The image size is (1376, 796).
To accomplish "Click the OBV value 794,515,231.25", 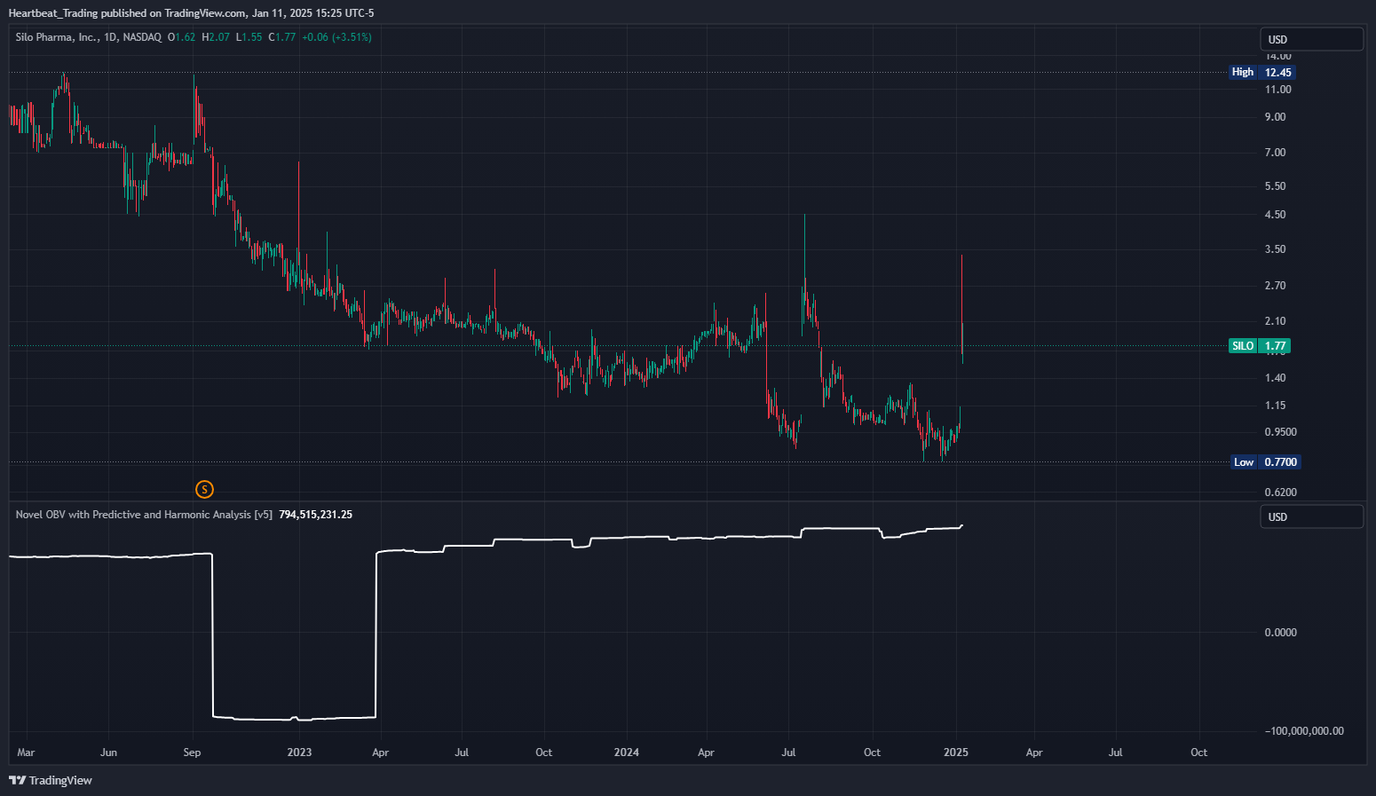I will (x=315, y=515).
